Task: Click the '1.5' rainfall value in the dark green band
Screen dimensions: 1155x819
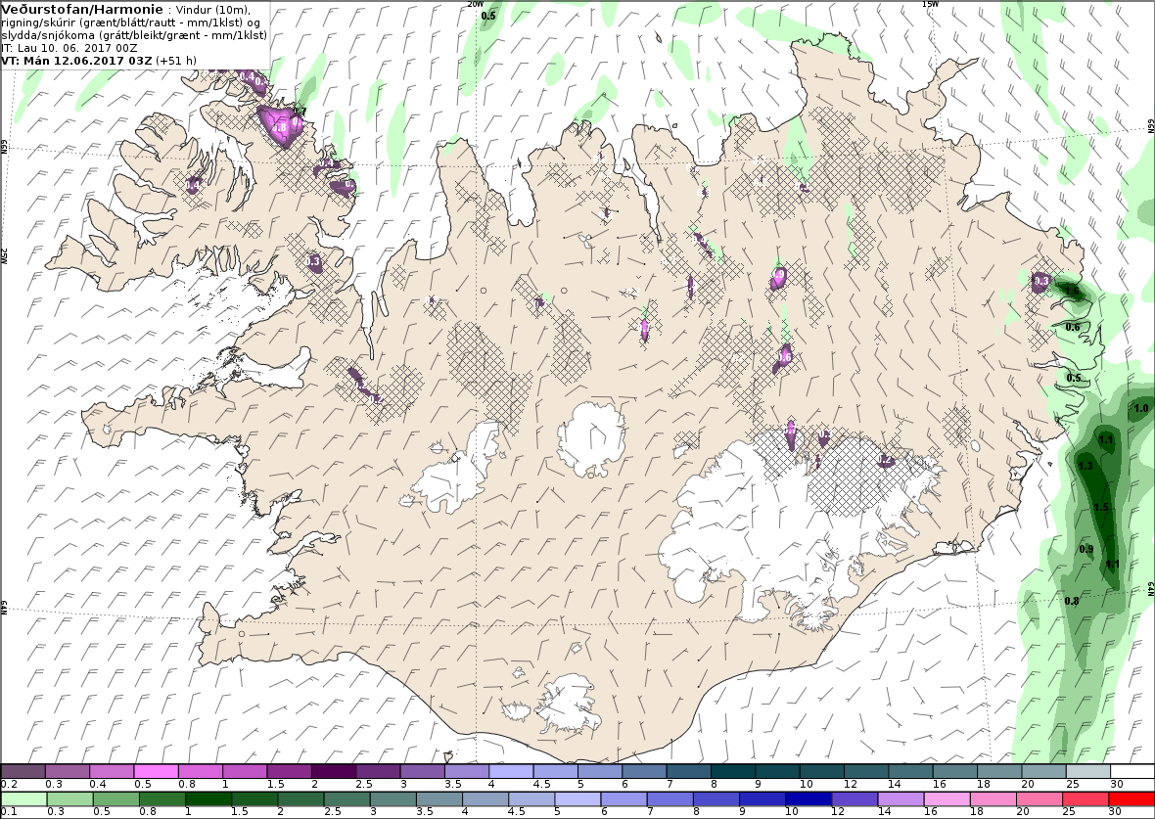Action: pyautogui.click(x=1101, y=508)
